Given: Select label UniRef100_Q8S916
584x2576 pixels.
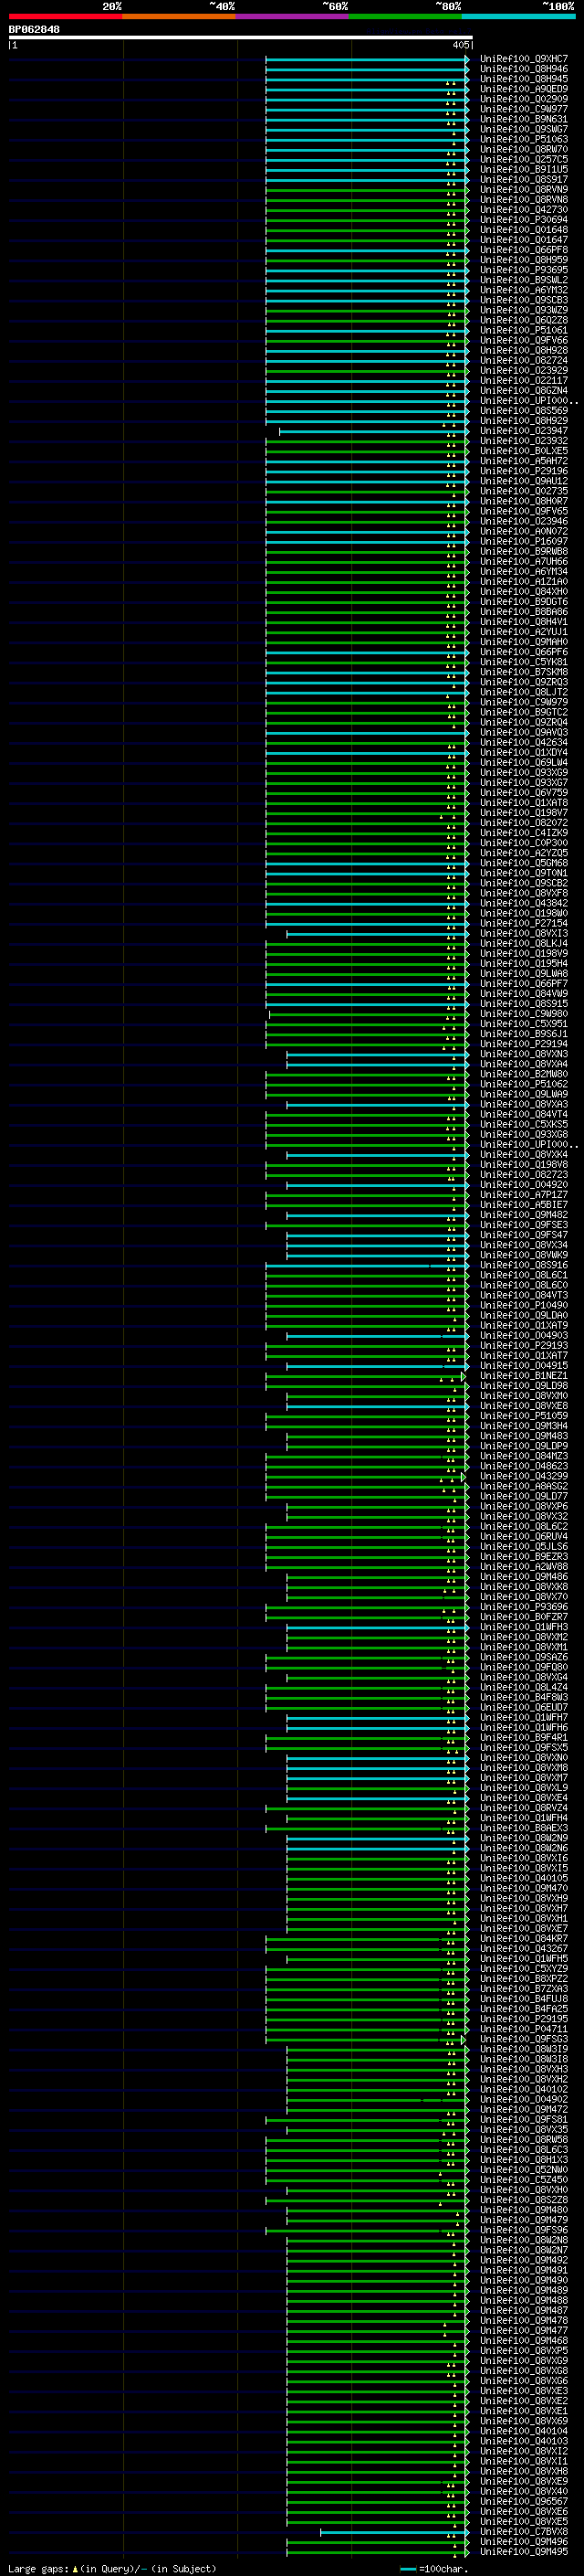Looking at the screenshot, I should coord(523,1265).
